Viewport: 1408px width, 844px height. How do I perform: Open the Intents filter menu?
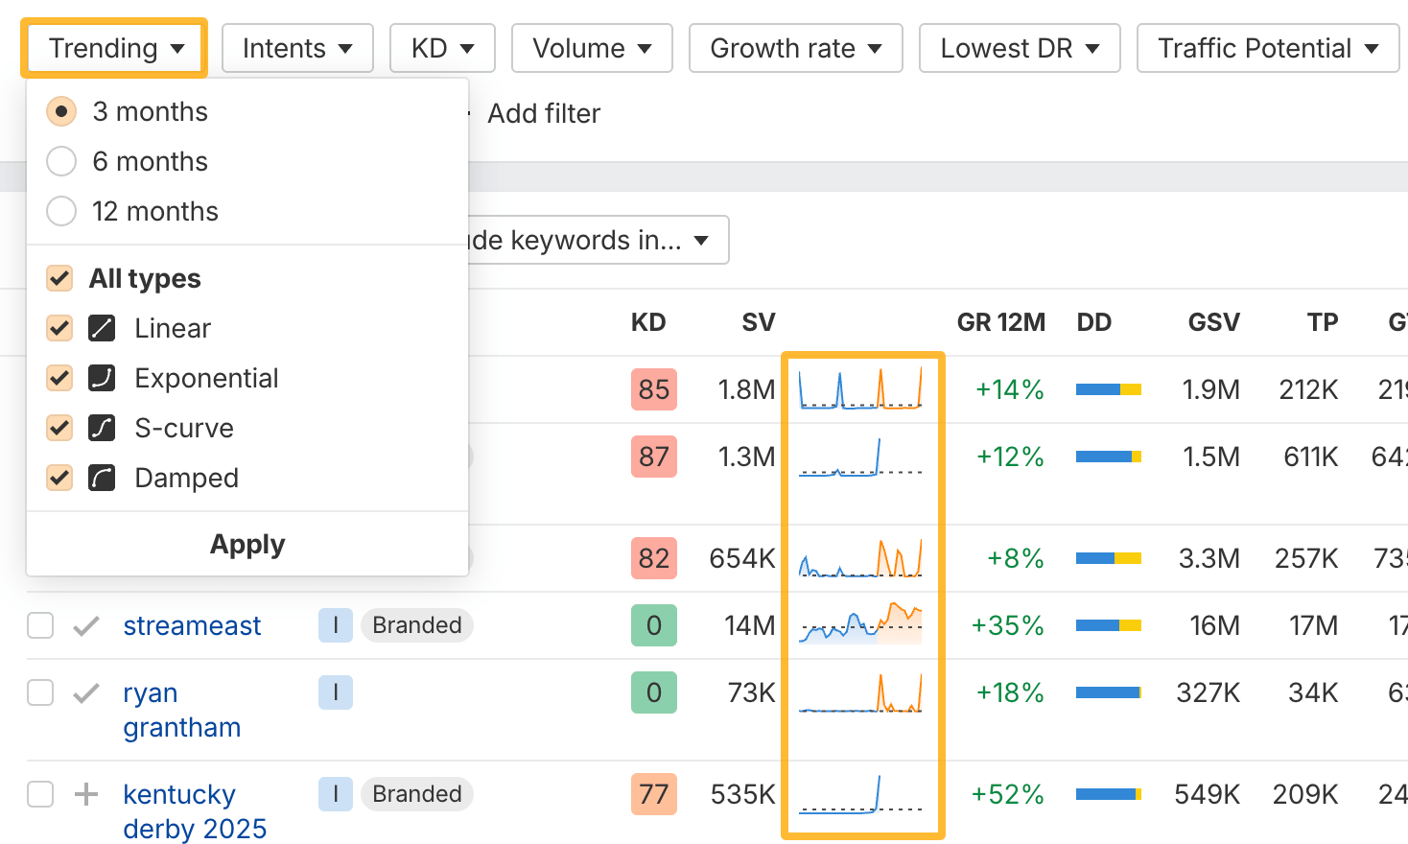(297, 48)
